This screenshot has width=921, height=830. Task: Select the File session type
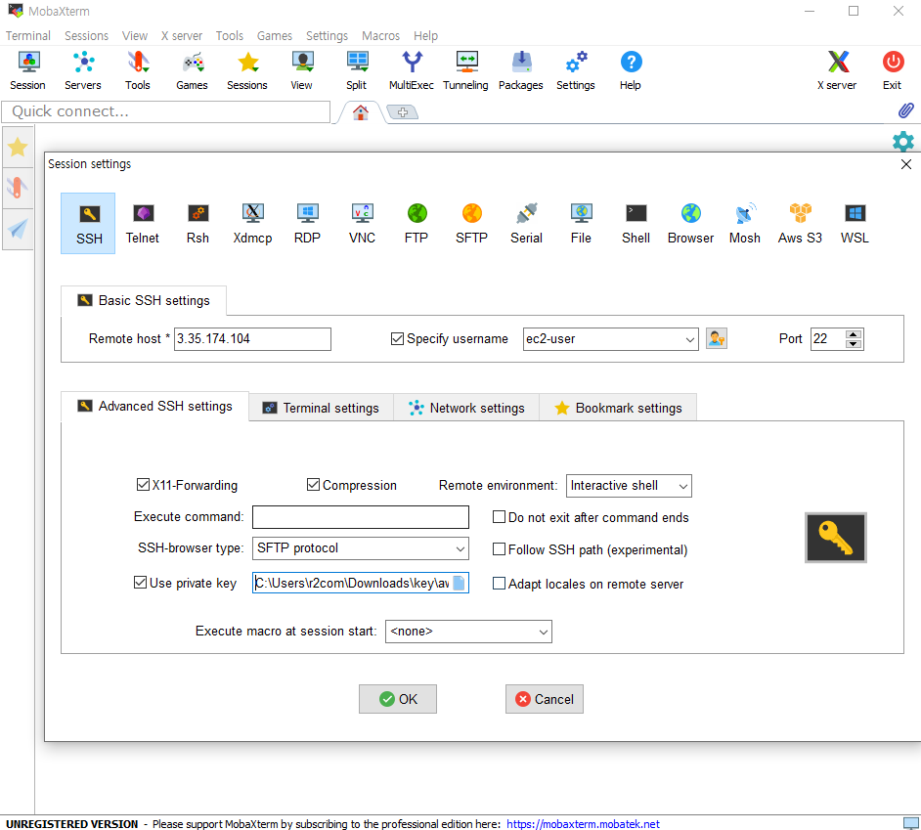point(581,224)
